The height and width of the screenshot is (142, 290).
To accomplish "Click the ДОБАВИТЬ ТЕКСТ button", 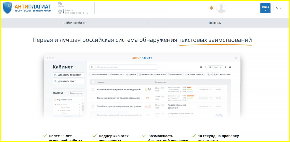I will (x=68, y=81).
